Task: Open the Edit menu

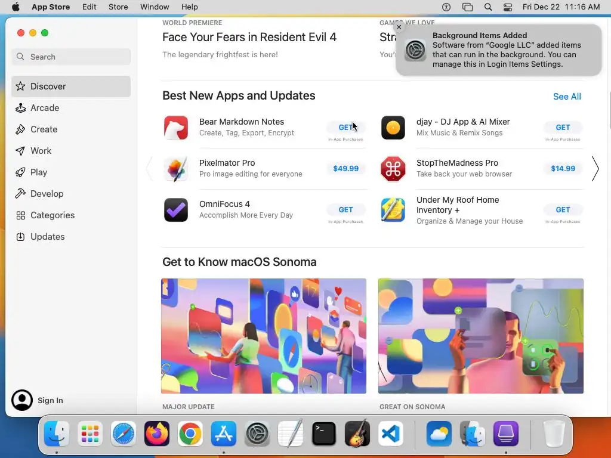Action: tap(90, 7)
